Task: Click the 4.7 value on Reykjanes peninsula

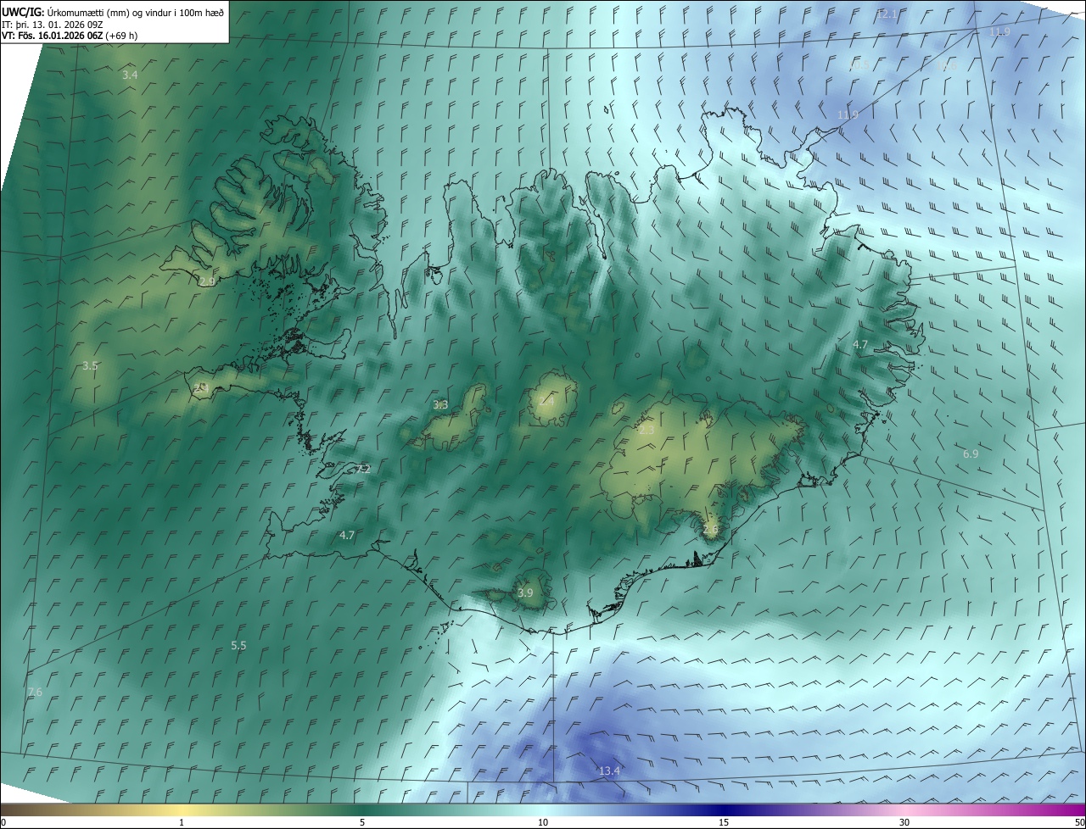Action: 346,536
